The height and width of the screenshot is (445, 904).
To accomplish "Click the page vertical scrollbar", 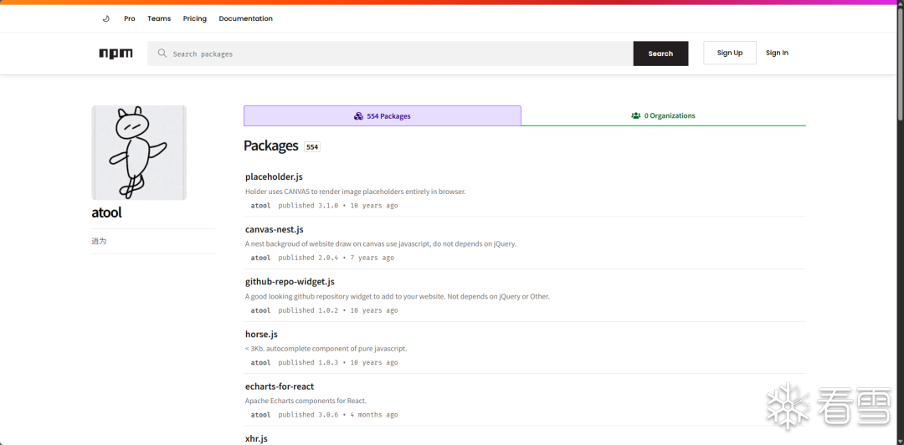I will coord(901,64).
